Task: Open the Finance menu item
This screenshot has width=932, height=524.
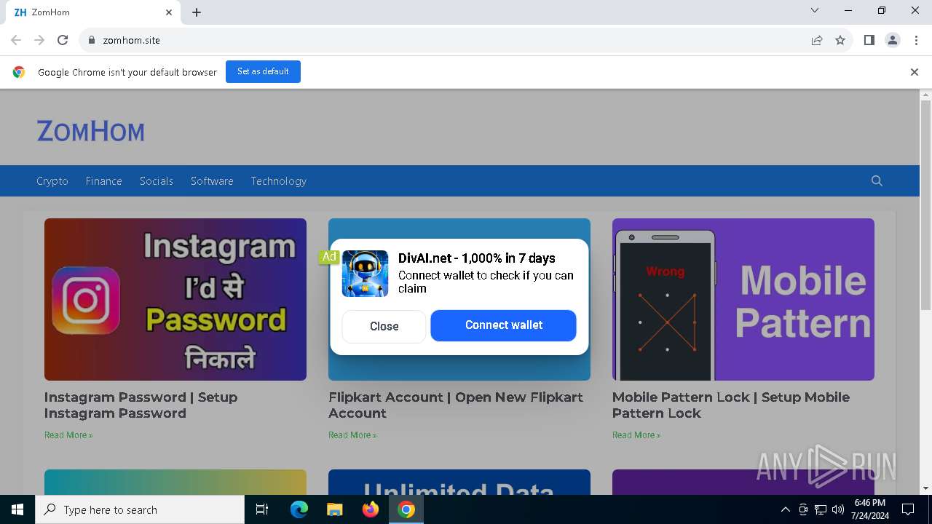Action: click(x=103, y=180)
